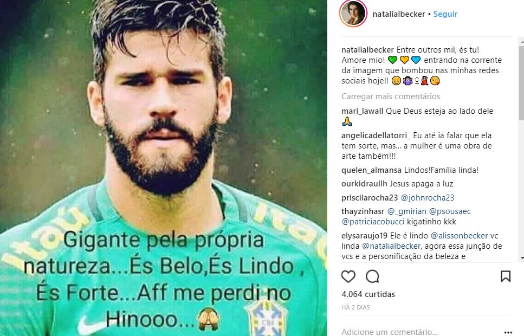The height and width of the screenshot is (336, 524).
Task: Open natalialbecker profile picture avatar
Action: click(x=353, y=14)
